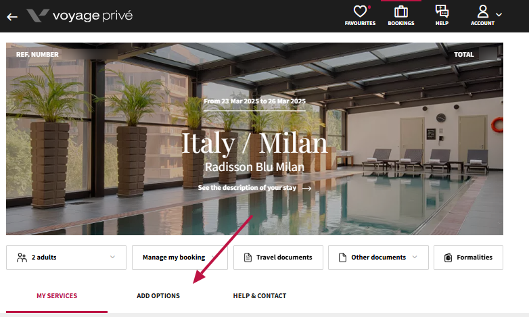
Task: Click the page icon in Other documents
Action: (x=342, y=258)
